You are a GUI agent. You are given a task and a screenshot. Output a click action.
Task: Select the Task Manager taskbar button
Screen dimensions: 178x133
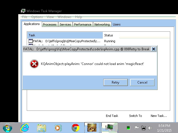point(109,127)
